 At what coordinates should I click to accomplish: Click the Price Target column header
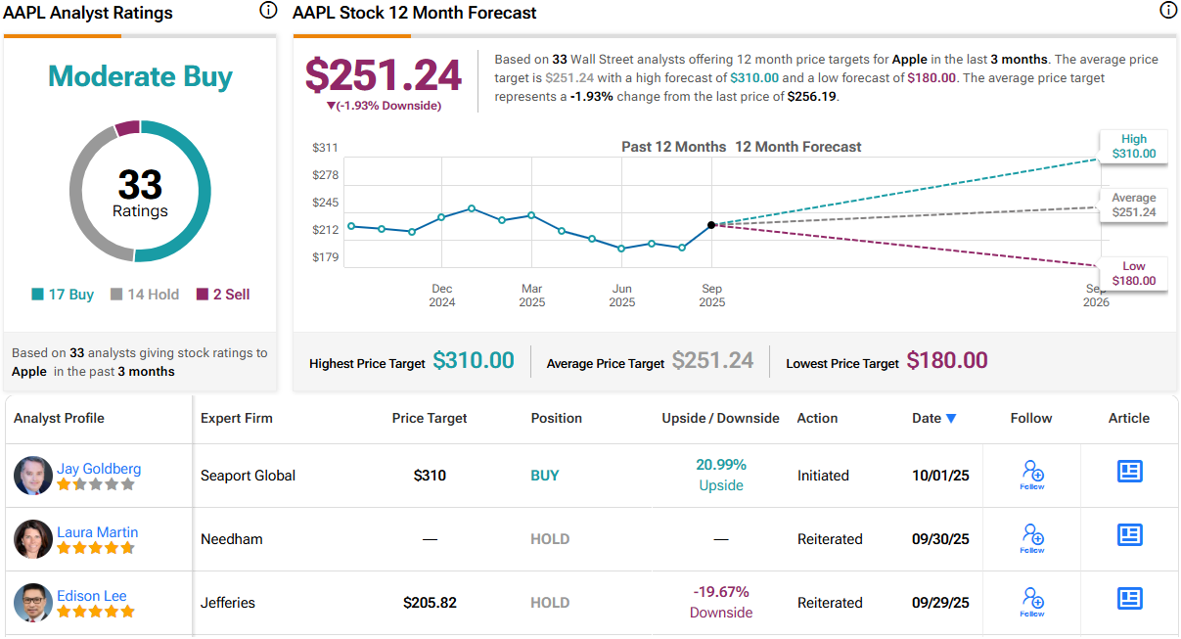430,418
